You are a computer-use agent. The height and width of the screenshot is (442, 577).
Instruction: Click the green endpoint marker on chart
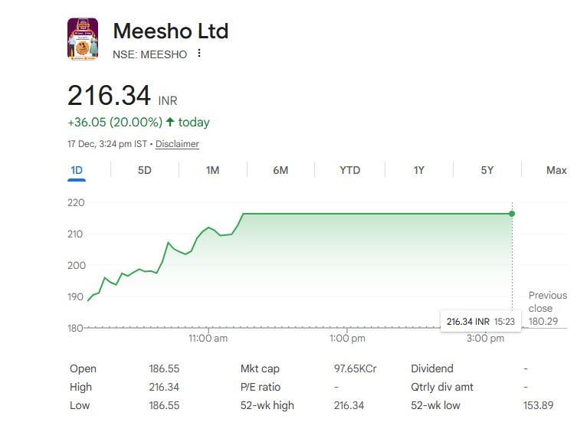pos(512,213)
